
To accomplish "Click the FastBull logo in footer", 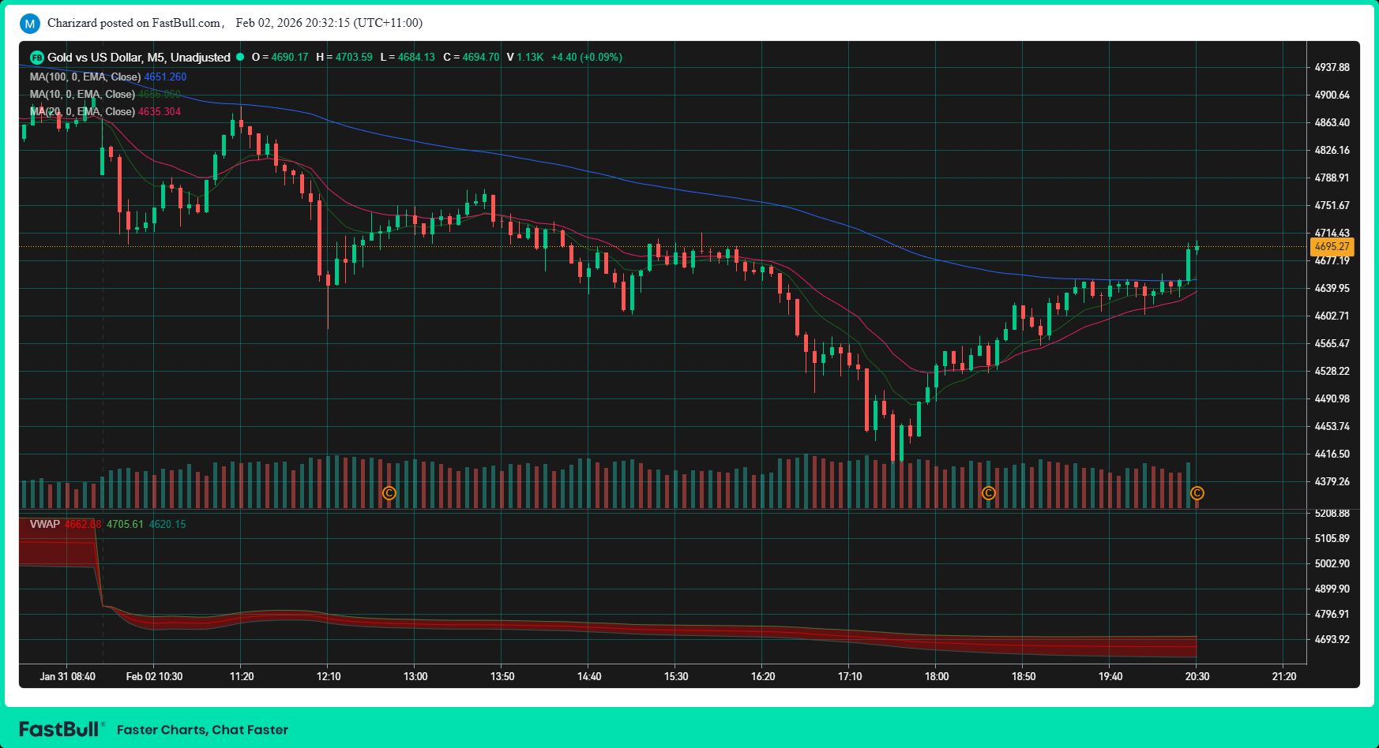I will [61, 729].
